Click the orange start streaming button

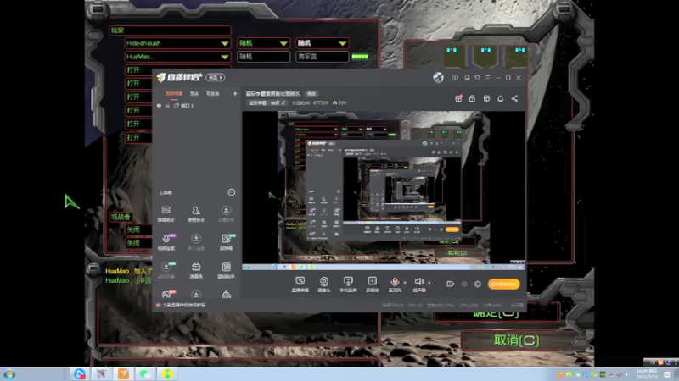click(503, 284)
